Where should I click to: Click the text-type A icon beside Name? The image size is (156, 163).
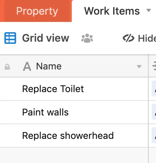pos(27,67)
